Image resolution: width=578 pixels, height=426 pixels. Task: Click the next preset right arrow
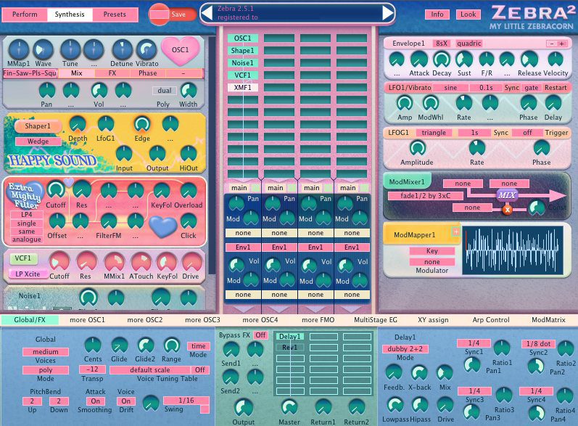(x=387, y=14)
